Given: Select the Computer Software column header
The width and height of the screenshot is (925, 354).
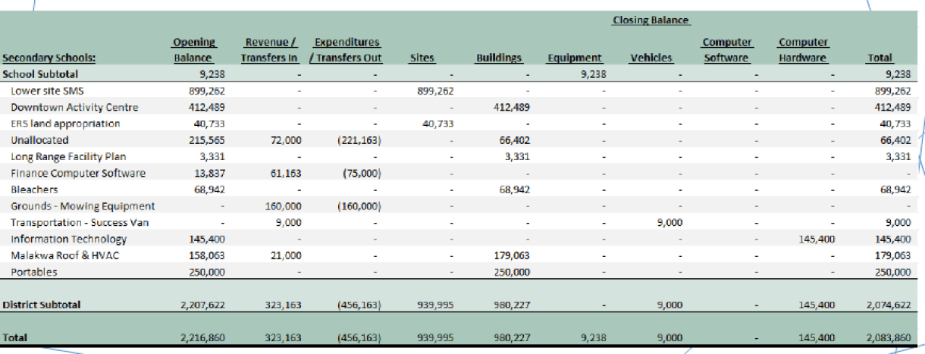Looking at the screenshot, I should (726, 50).
